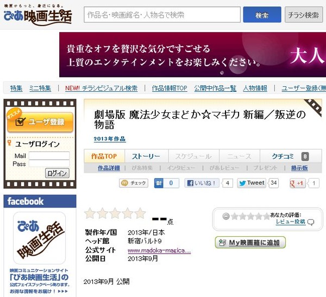
Task: Click the minus icon in your rating box
Action: coord(226,216)
